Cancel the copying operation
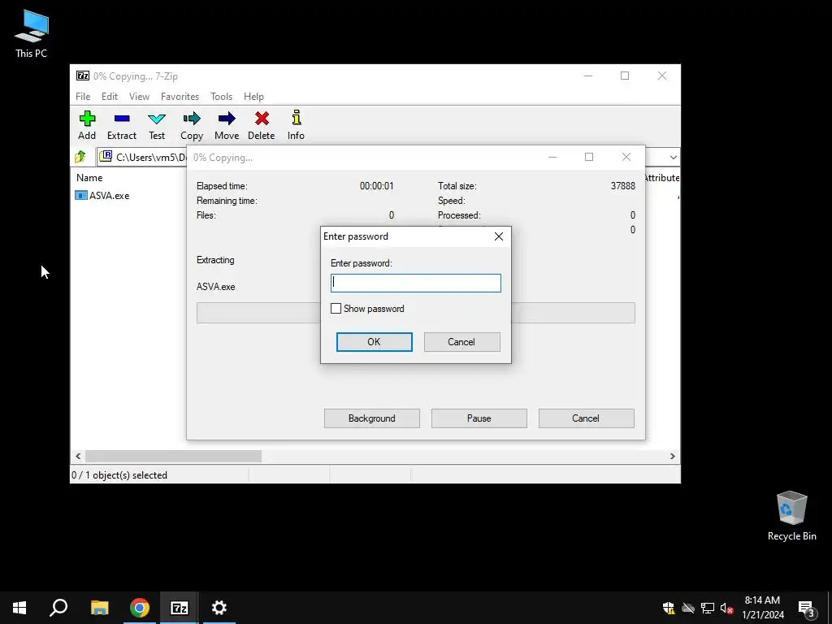 pyautogui.click(x=587, y=418)
